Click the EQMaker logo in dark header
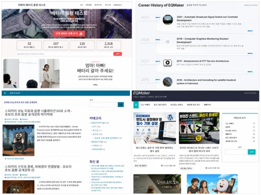Image resolution: width=261 pixels, height=195 pixels. tap(141, 93)
